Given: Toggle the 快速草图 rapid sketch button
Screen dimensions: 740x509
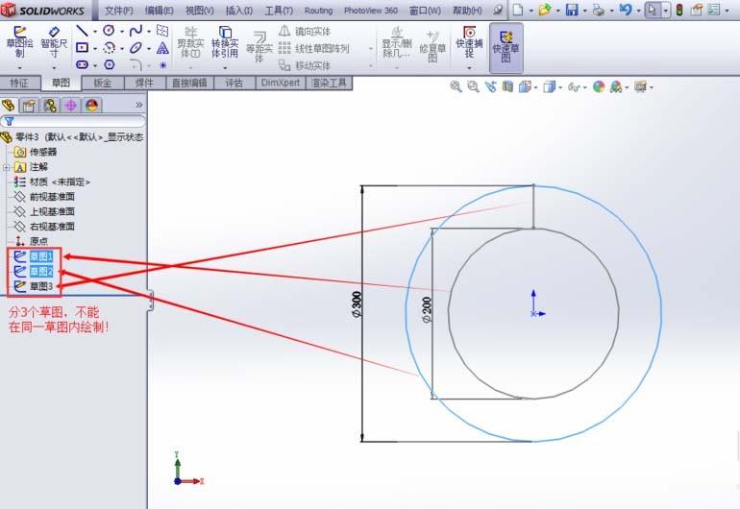Looking at the screenshot, I should (x=506, y=48).
